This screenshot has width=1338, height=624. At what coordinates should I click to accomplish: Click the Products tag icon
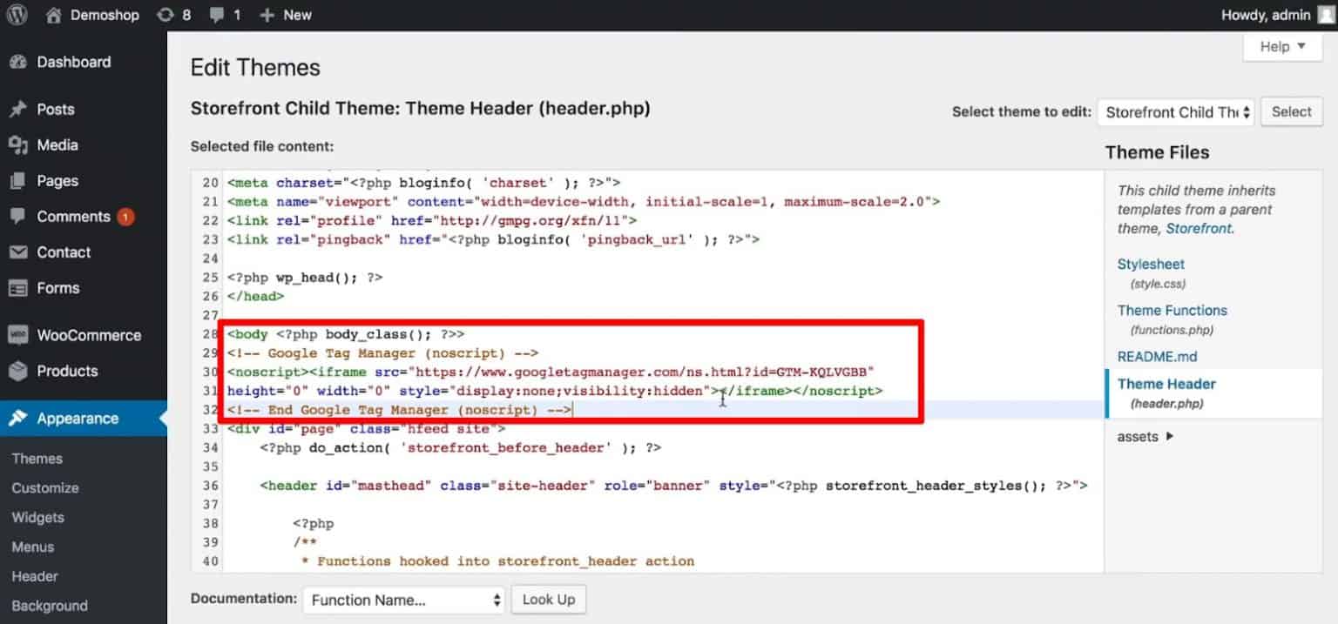coord(19,371)
